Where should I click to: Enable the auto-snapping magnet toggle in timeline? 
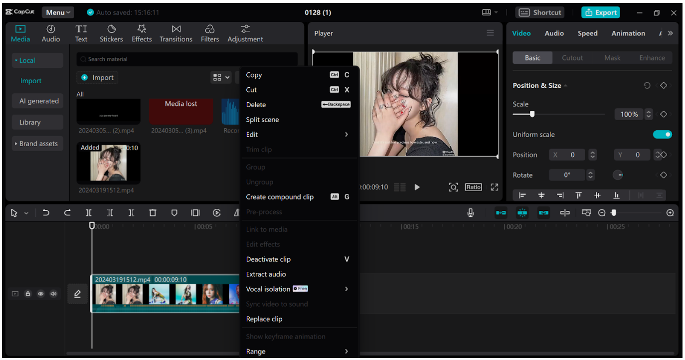[522, 213]
